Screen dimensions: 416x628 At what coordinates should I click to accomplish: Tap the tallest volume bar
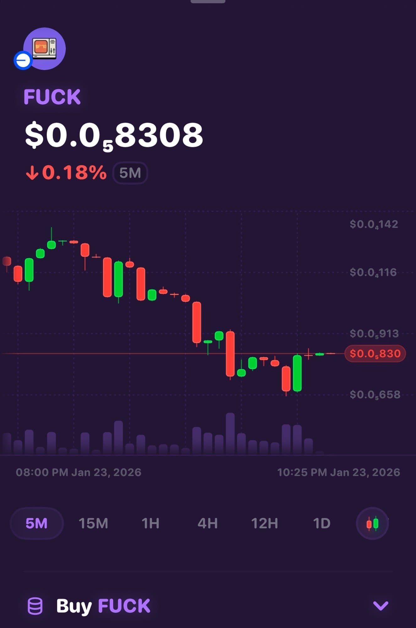(x=230, y=433)
